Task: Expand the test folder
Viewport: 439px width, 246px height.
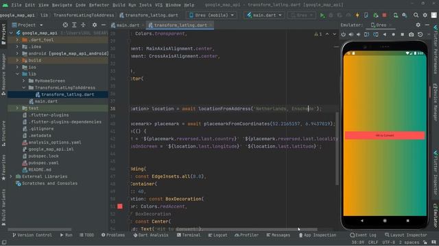Action: click(x=17, y=108)
